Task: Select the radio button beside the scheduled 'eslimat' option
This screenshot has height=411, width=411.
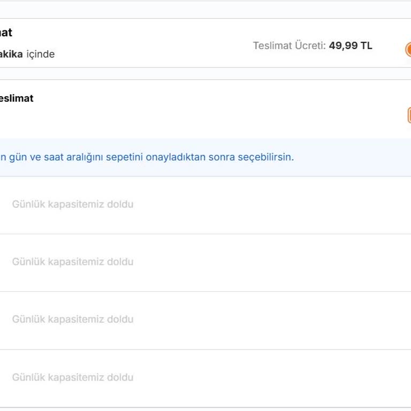Action: pyautogui.click(x=409, y=115)
